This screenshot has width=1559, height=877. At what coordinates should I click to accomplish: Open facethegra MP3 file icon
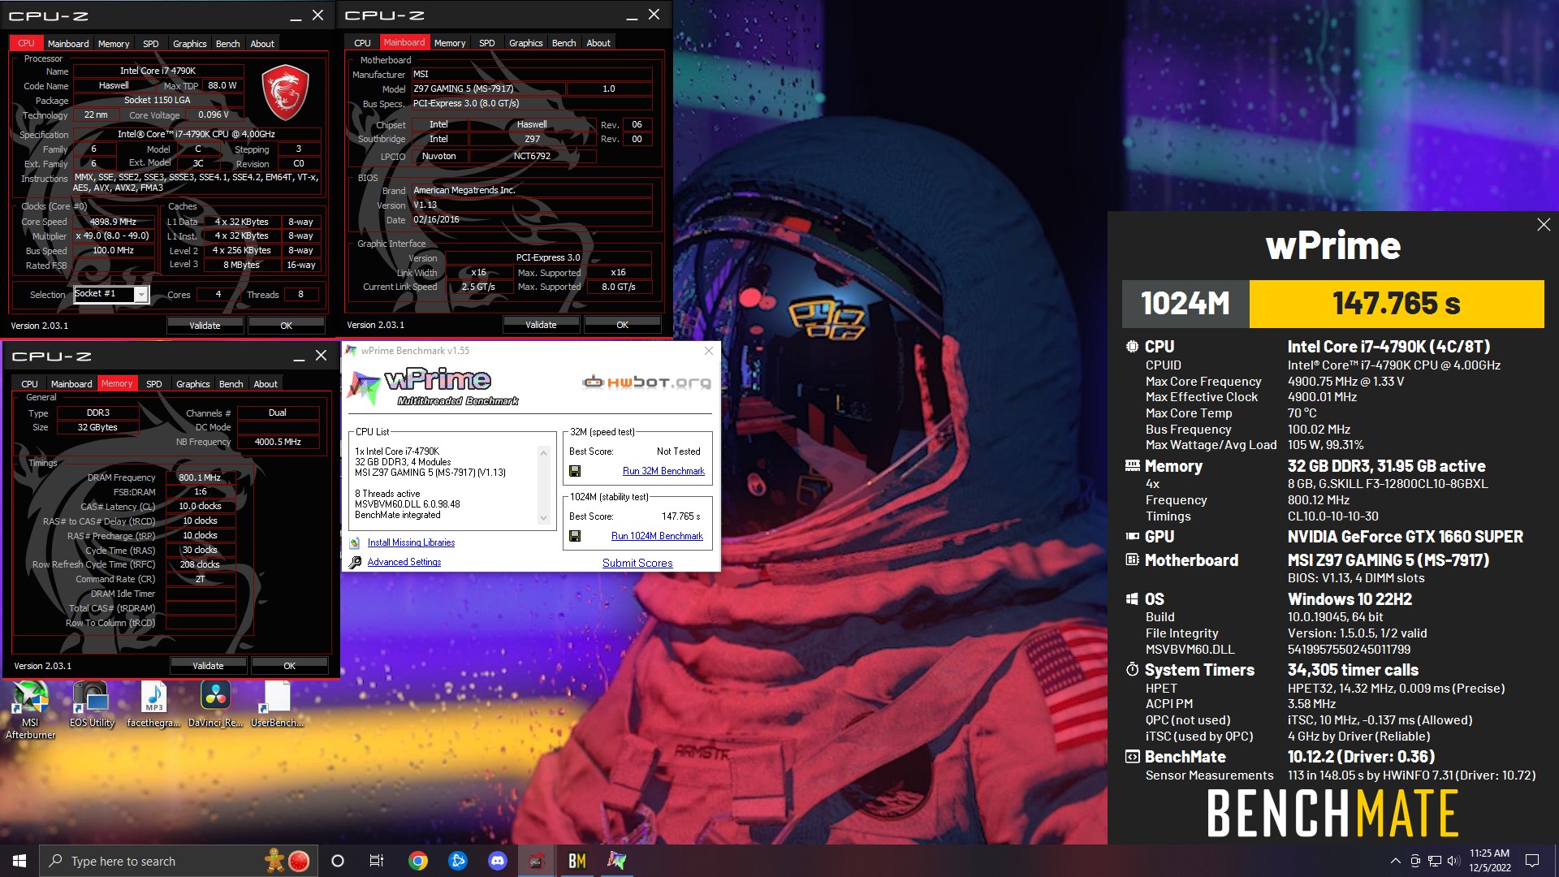point(153,704)
